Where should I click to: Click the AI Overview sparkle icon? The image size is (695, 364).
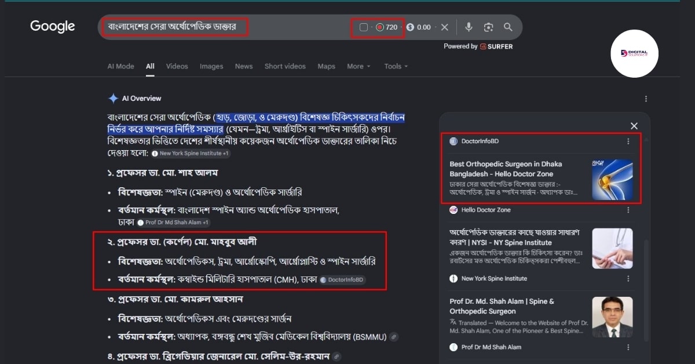(113, 99)
